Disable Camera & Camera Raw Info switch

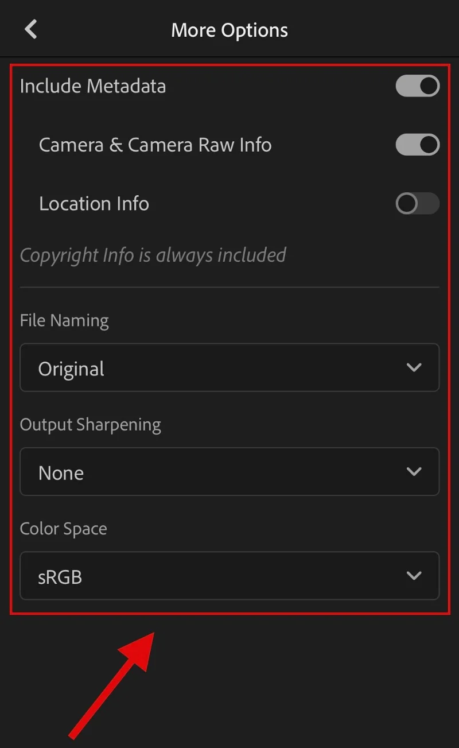coord(418,145)
